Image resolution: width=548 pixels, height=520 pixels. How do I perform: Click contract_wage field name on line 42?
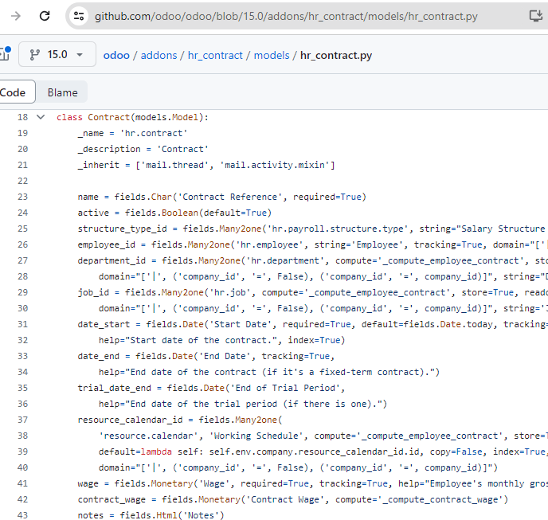(x=112, y=499)
